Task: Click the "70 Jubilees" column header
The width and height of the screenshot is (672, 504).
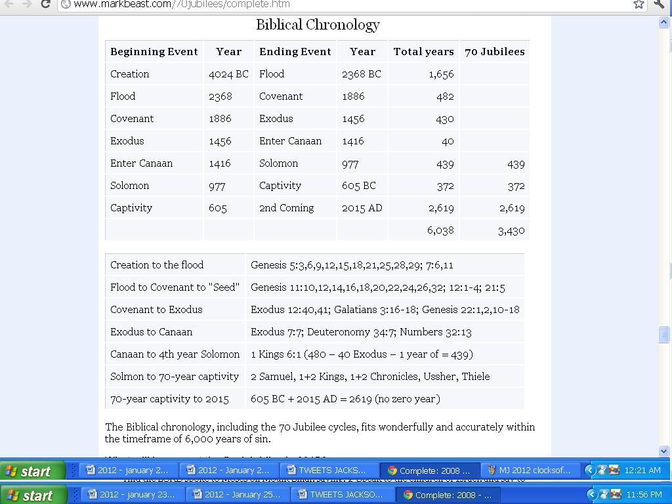Action: coord(495,51)
